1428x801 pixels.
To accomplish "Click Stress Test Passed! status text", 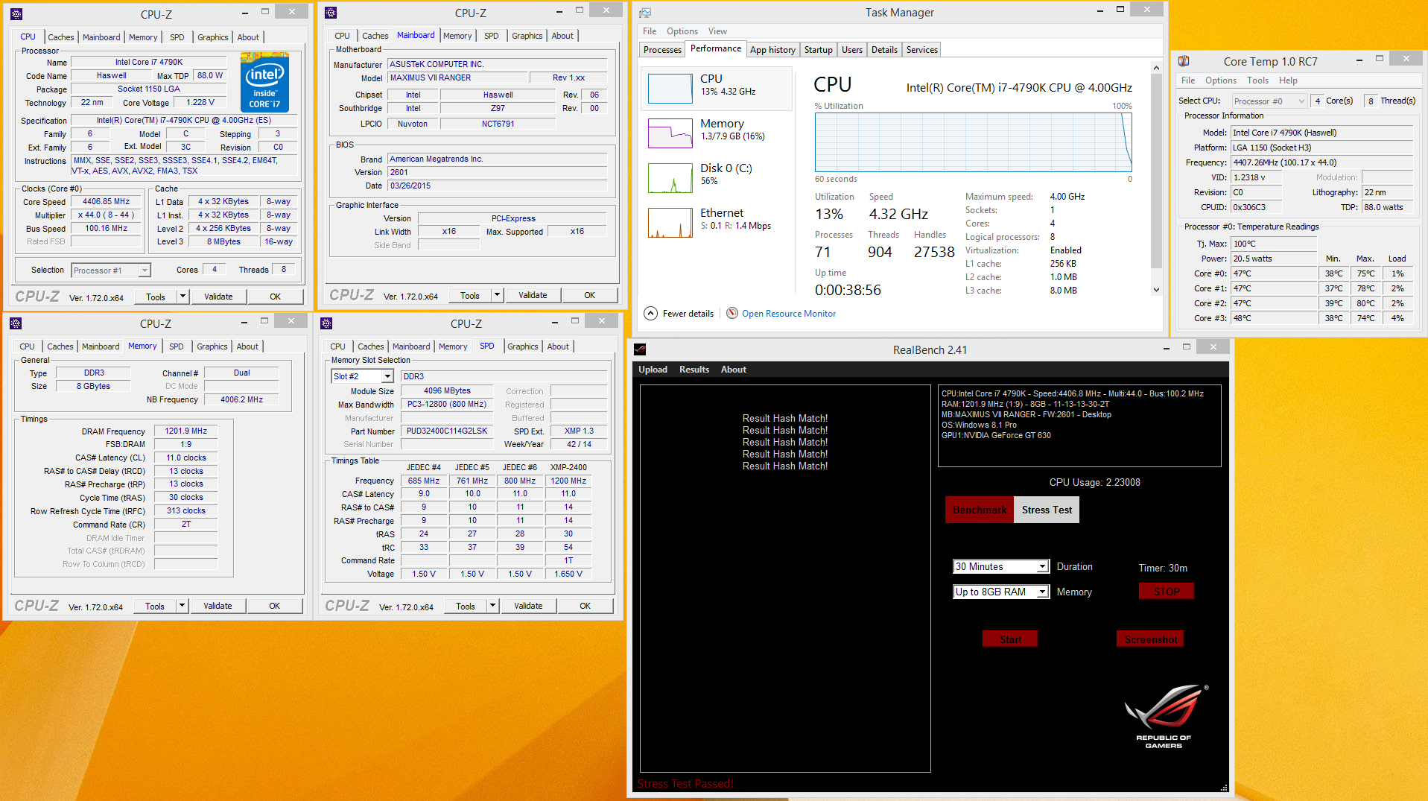I will tap(685, 784).
